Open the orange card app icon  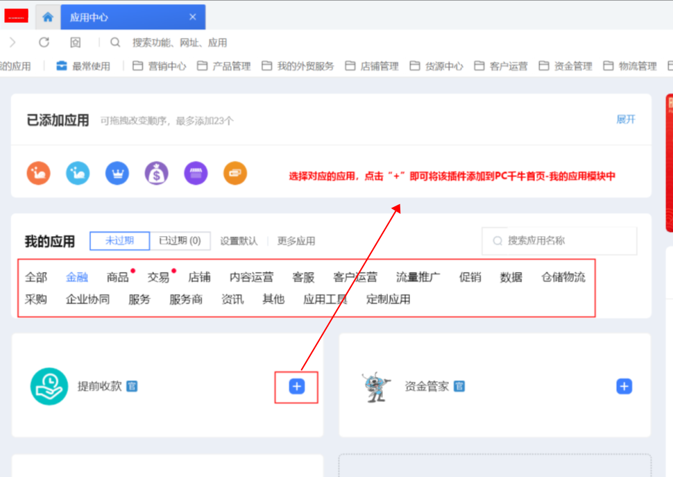(235, 173)
